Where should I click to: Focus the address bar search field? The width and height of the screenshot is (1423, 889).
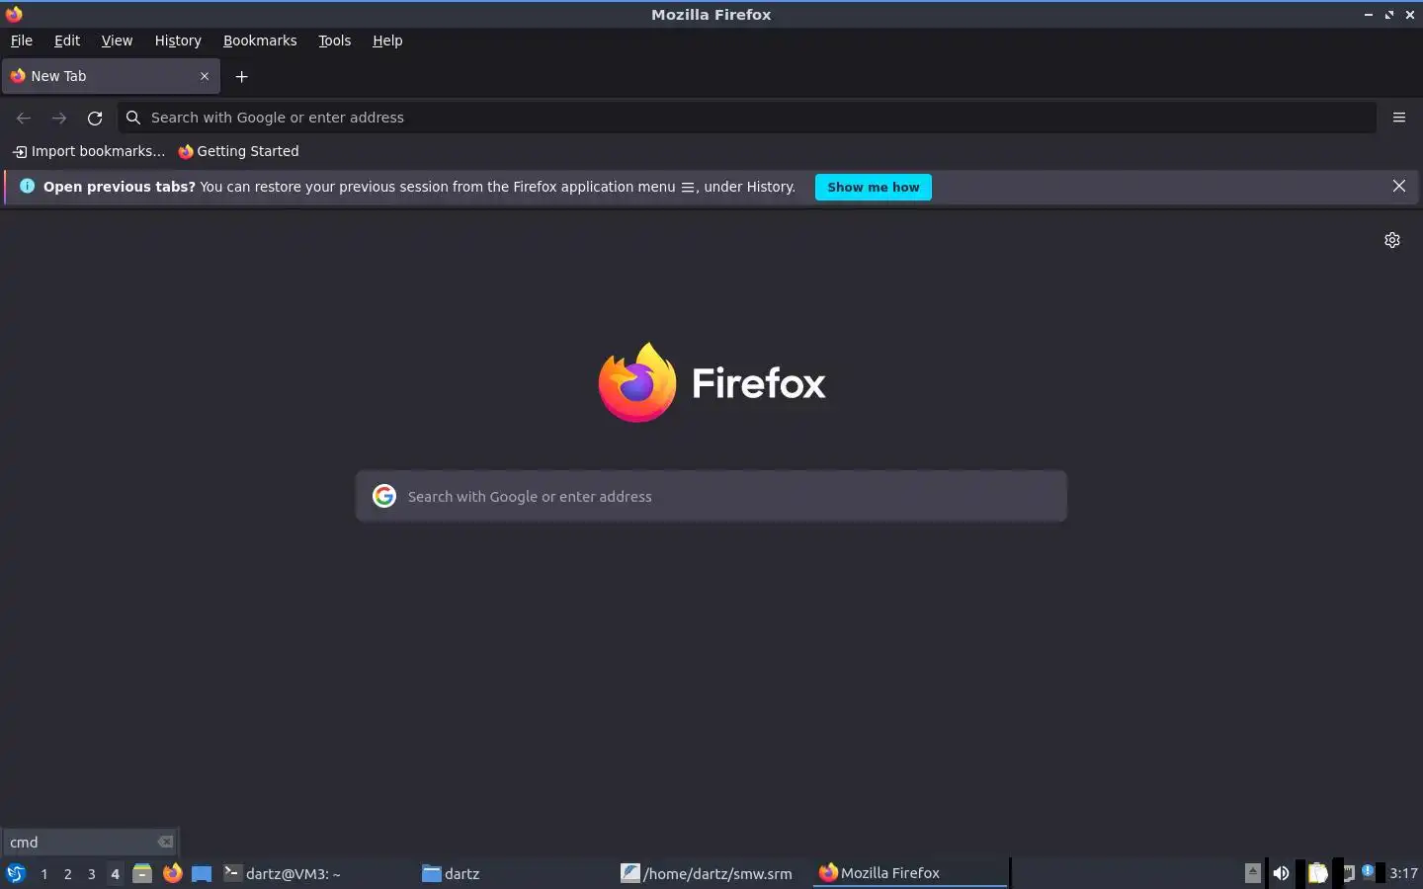point(746,118)
